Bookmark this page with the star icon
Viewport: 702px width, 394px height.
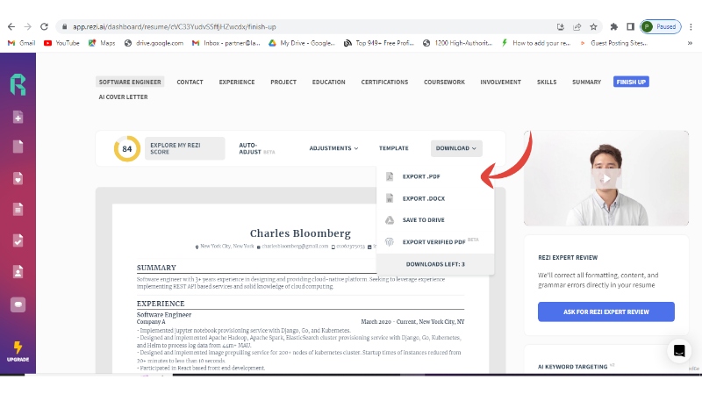[x=594, y=27]
